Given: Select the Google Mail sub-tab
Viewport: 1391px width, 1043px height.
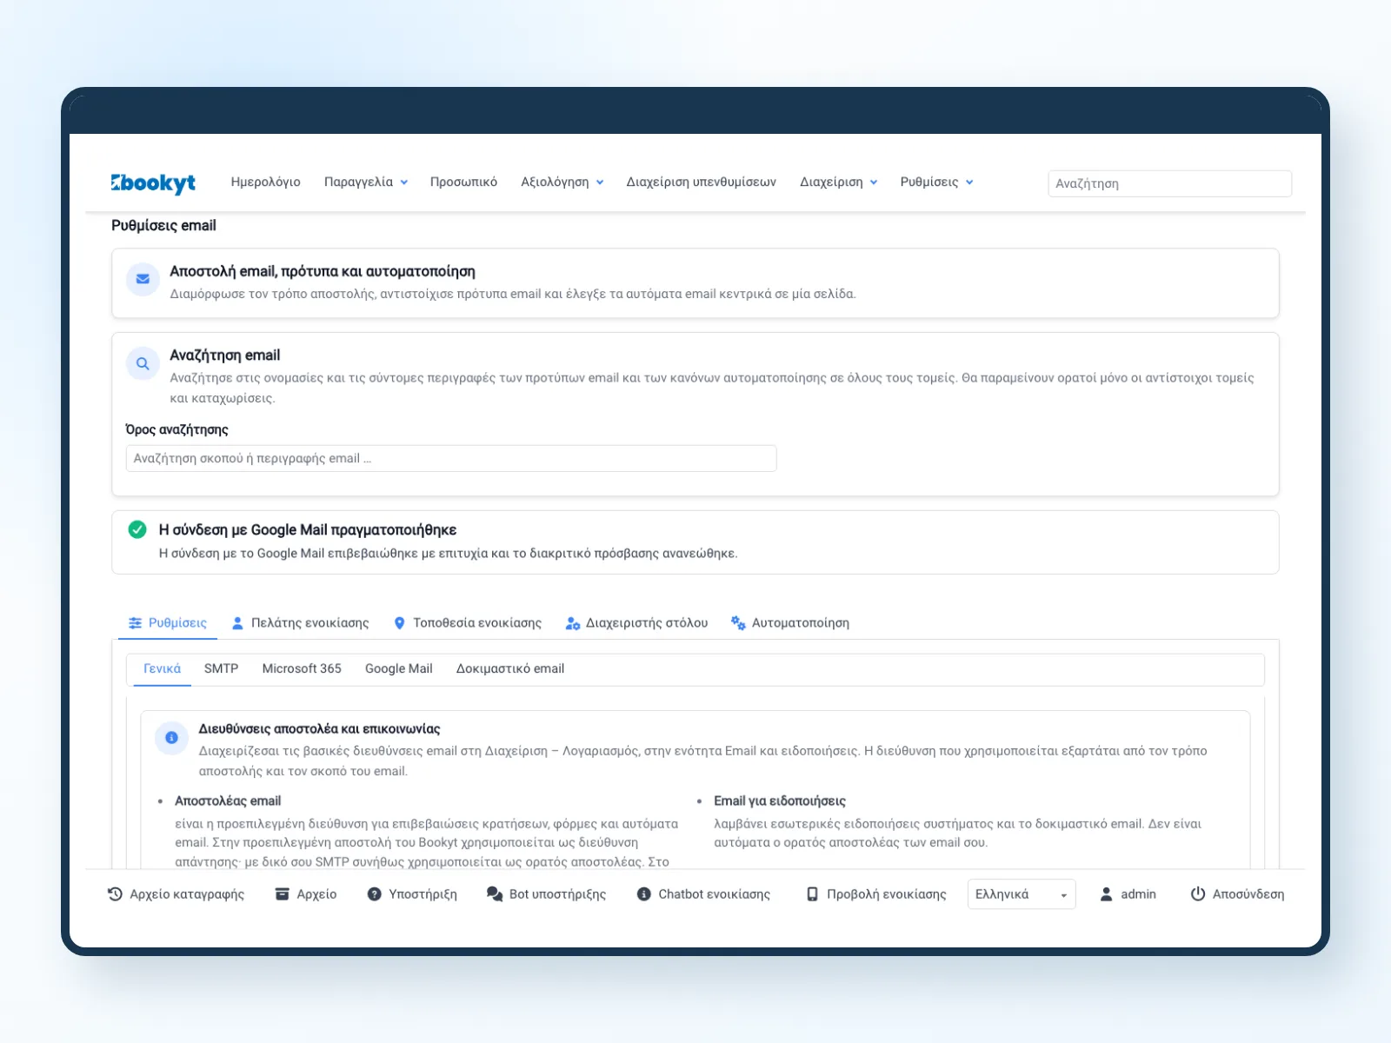Looking at the screenshot, I should coord(398,668).
